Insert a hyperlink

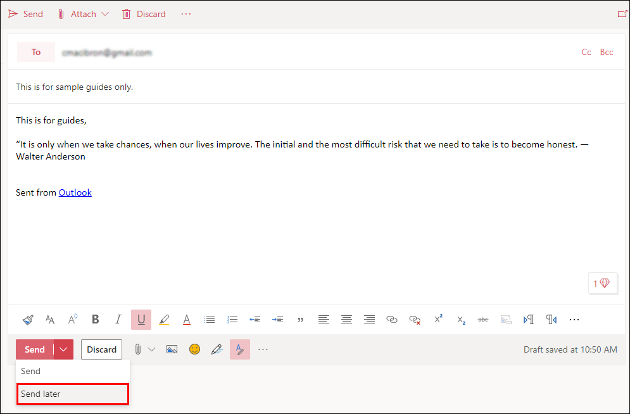click(x=392, y=320)
